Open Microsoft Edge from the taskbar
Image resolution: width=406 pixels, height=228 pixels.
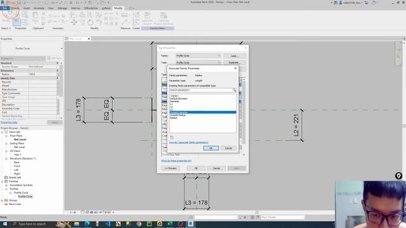(x=87, y=224)
